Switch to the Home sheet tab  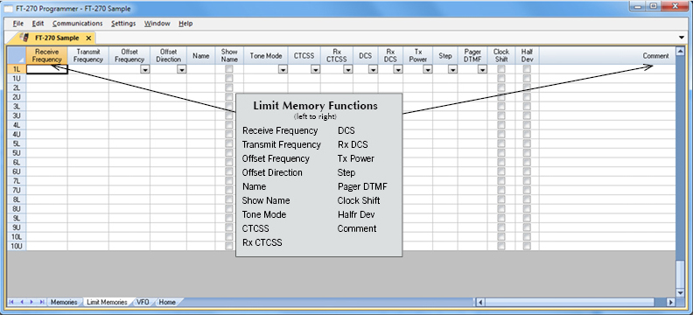[167, 303]
